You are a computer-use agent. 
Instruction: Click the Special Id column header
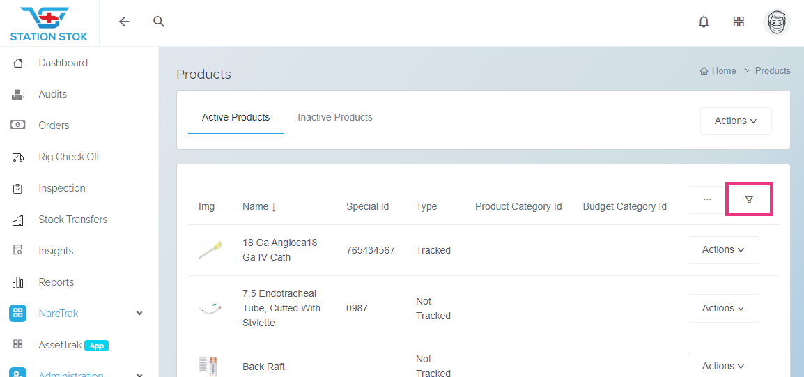tap(368, 207)
